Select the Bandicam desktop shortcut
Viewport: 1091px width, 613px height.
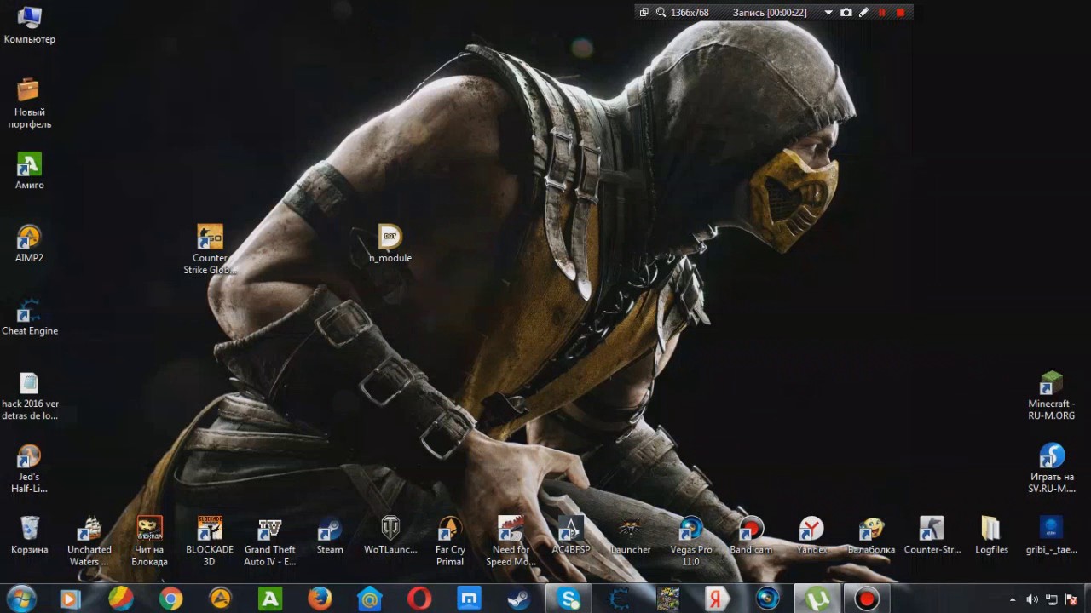point(751,536)
